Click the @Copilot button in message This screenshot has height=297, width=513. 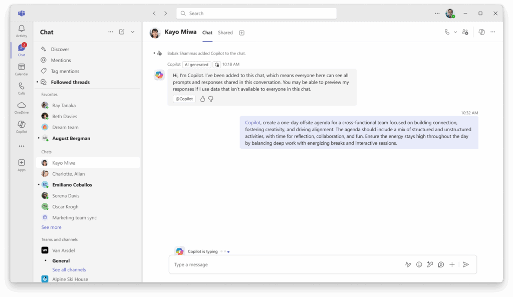coord(184,99)
